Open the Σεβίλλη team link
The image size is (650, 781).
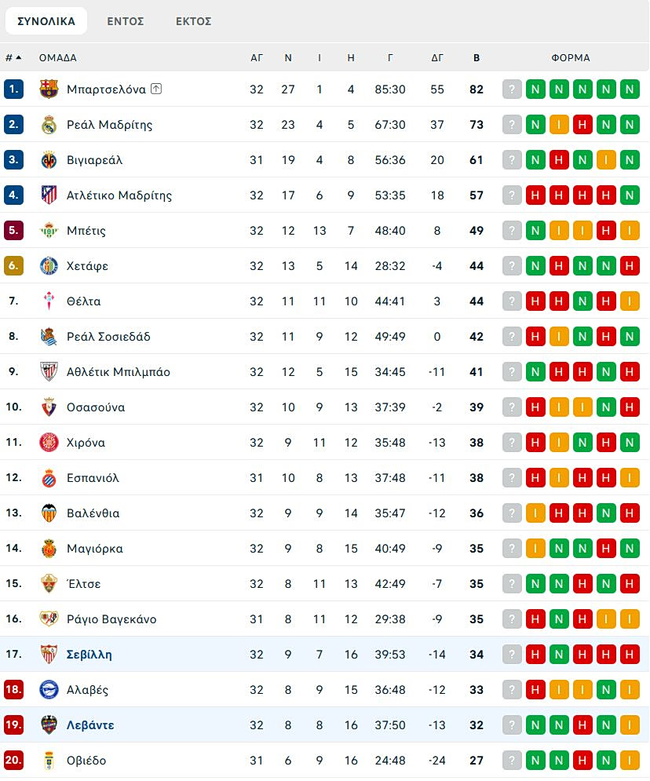89,655
